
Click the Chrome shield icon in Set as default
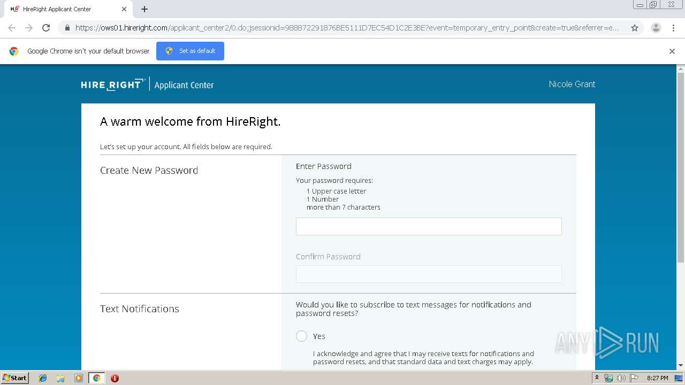click(169, 51)
